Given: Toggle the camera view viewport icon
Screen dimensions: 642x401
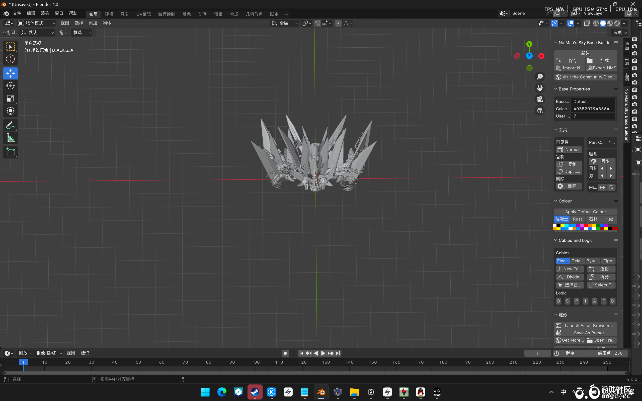Looking at the screenshot, I should (x=540, y=99).
